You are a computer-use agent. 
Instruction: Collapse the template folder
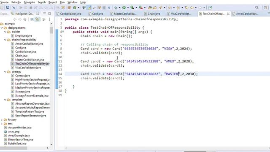point(5,100)
